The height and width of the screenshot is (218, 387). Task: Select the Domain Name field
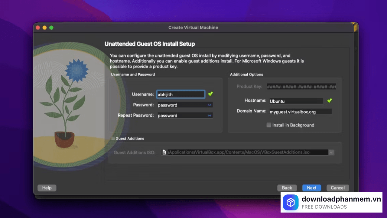(300, 111)
